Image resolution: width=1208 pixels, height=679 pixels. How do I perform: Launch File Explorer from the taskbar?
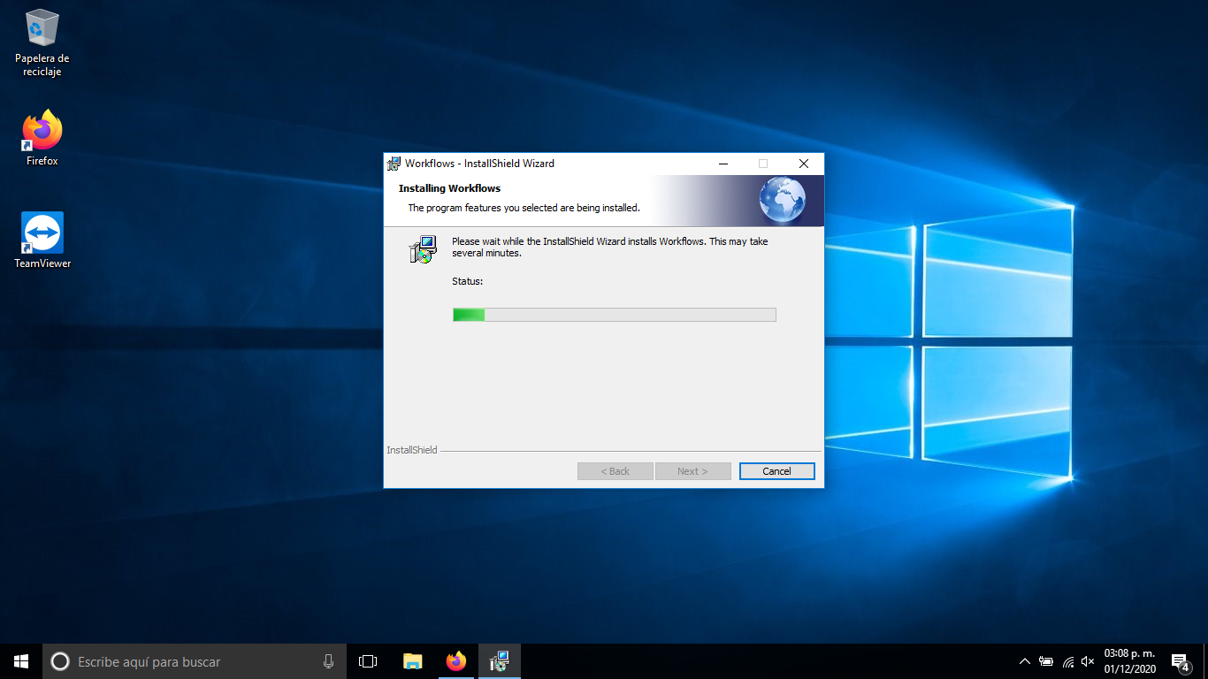412,661
